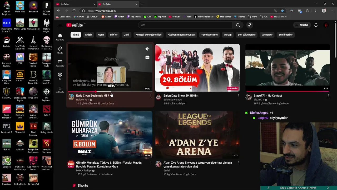
Task: Open options for A'dan Z'ye Arena video
Action: coord(238,163)
